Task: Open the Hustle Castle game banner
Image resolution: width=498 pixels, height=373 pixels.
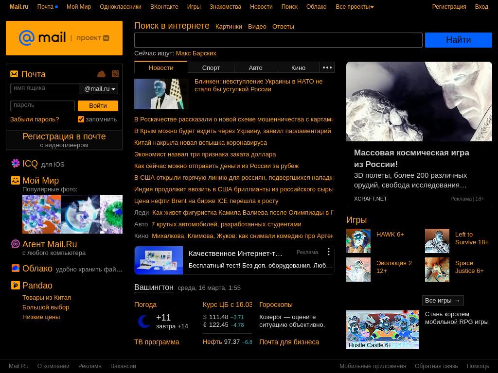Action: (x=382, y=330)
